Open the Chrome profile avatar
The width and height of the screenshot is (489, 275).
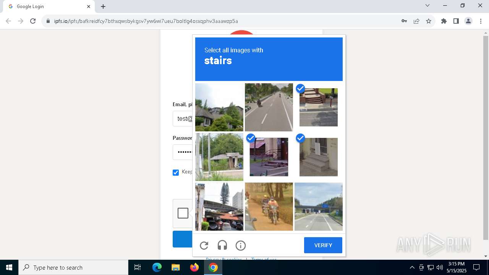click(468, 21)
